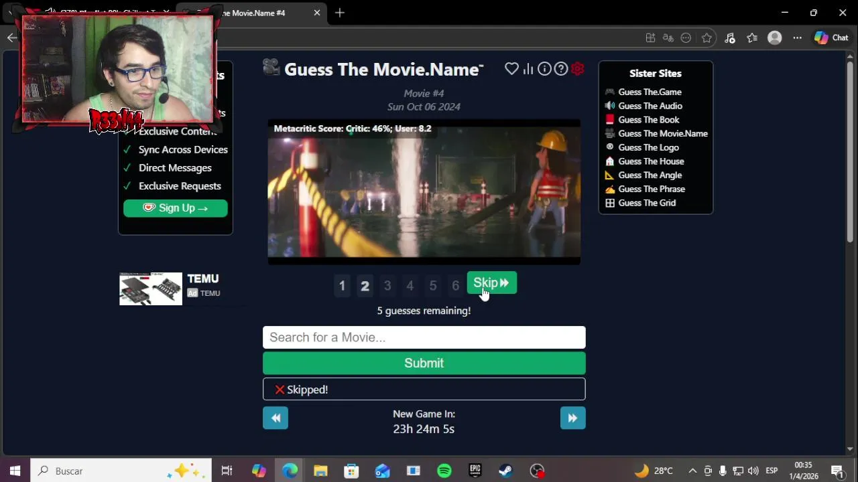Click the green Submit button
858x482 pixels.
(424, 363)
